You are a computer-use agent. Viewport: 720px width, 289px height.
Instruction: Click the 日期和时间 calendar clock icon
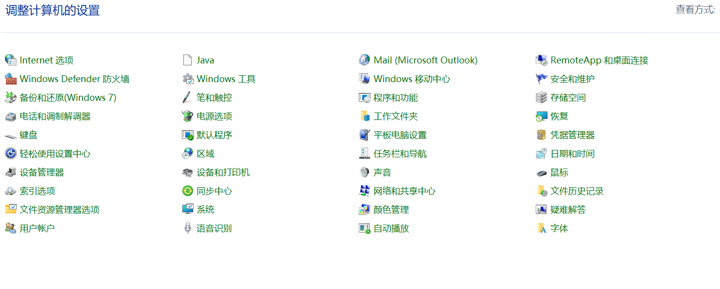(x=542, y=153)
